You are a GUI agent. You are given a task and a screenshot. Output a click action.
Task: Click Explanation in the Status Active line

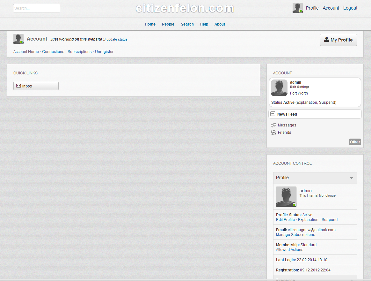click(x=307, y=103)
